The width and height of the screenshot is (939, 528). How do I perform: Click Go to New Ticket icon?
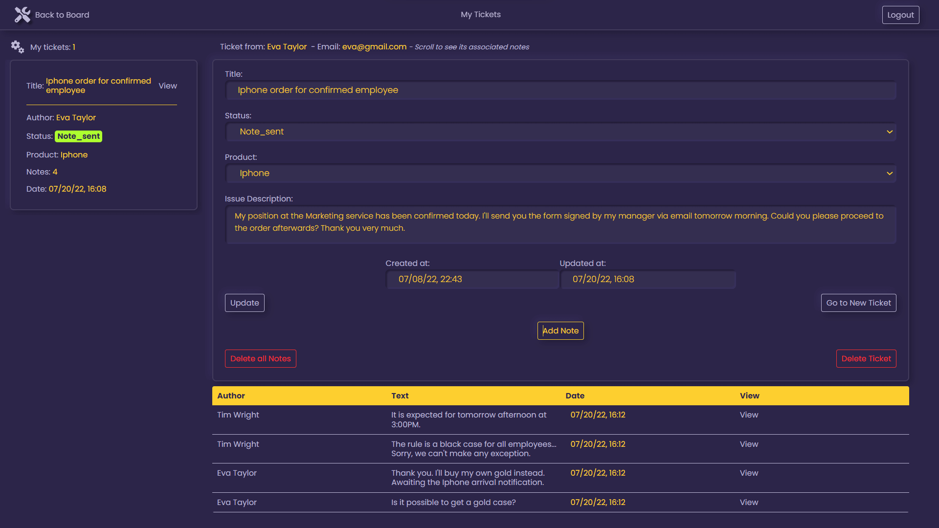coord(858,303)
